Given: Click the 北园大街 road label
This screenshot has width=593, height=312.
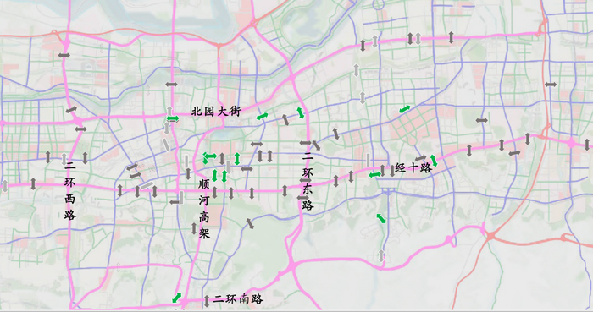Looking at the screenshot, I should click(x=216, y=112).
